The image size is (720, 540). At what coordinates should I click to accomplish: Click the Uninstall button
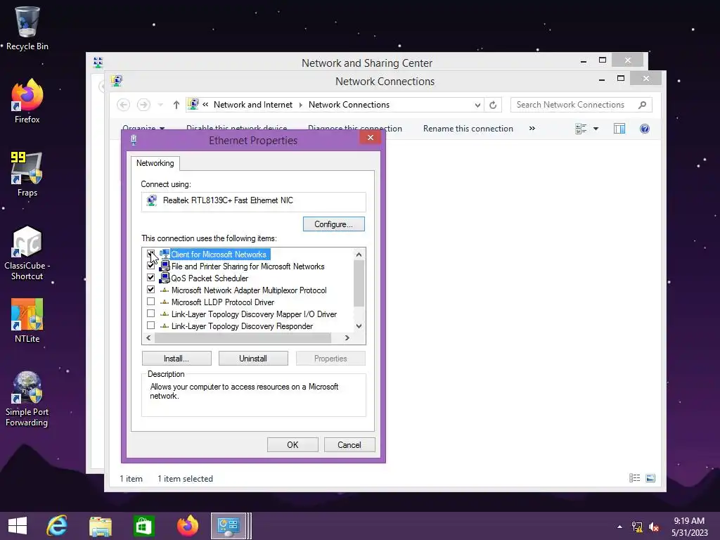253,358
